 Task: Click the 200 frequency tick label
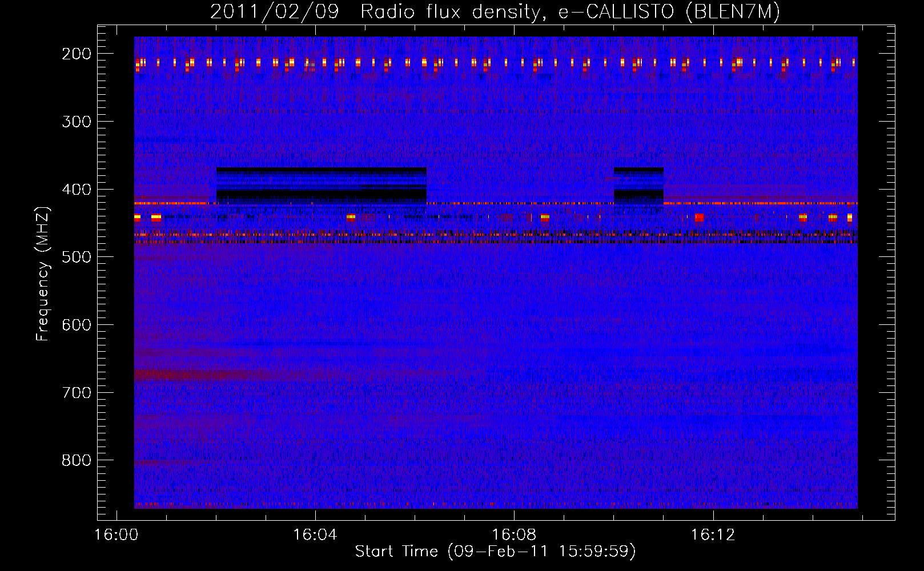pos(77,54)
